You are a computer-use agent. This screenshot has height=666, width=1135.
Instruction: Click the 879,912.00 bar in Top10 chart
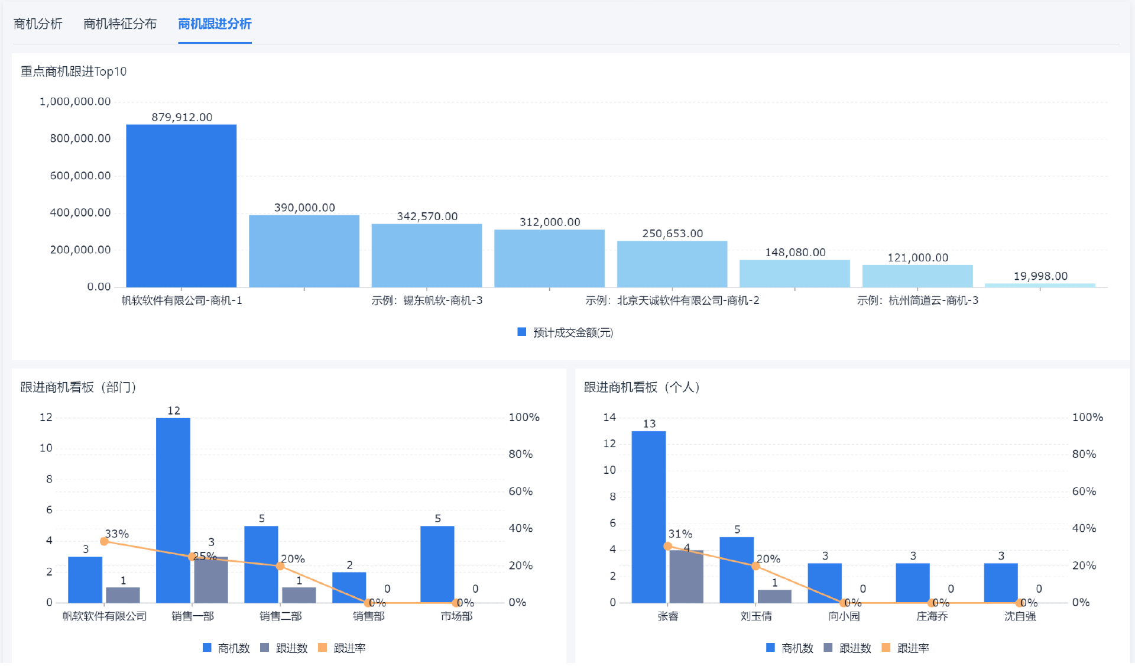pyautogui.click(x=181, y=206)
